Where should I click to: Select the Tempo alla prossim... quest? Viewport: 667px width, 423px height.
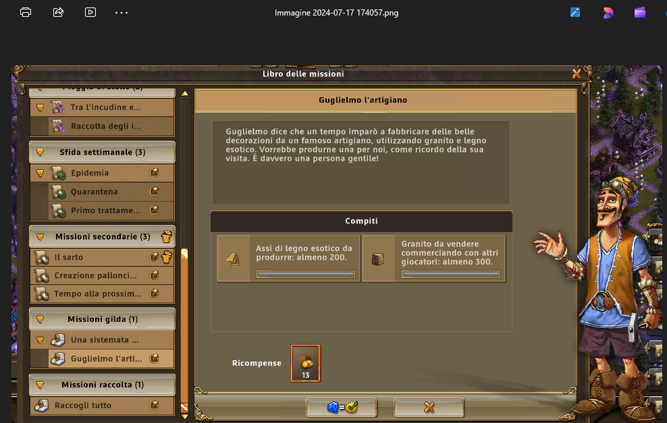[102, 293]
